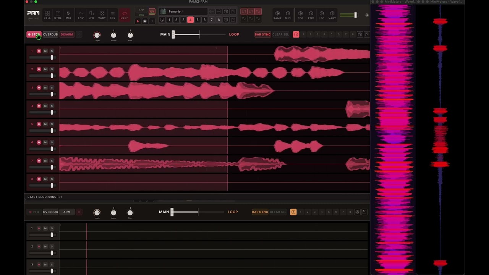Open the left-side VARY page
The image size is (489, 275).
102,15
